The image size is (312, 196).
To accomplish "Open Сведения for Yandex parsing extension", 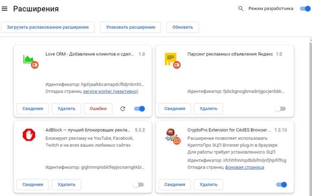I will pos(175,109).
